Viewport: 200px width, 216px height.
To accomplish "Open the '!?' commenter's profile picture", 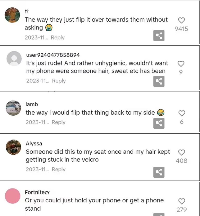I will (x=12, y=15).
